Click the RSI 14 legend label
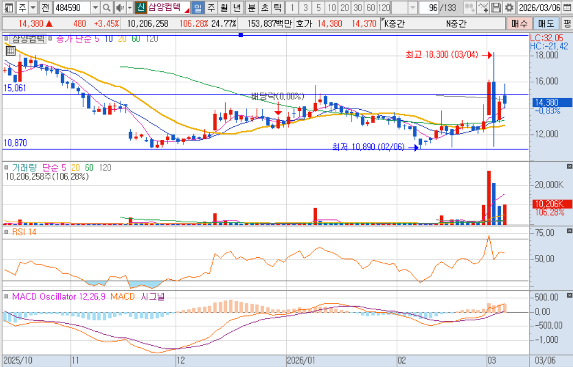573x367 pixels. tap(24, 232)
